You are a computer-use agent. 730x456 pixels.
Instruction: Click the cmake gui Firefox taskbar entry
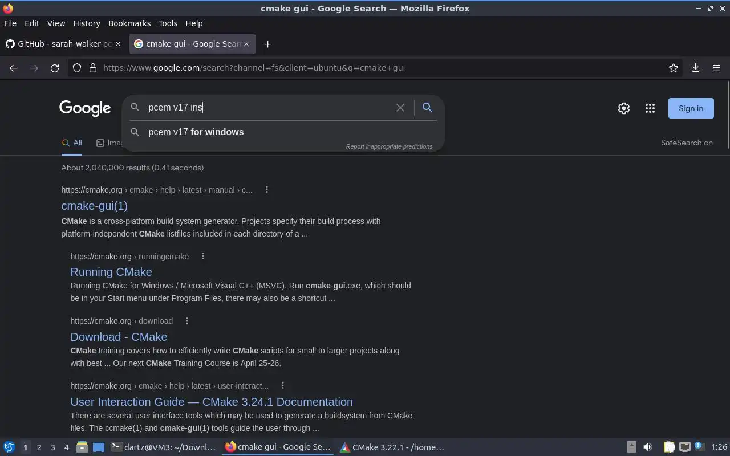(x=278, y=447)
